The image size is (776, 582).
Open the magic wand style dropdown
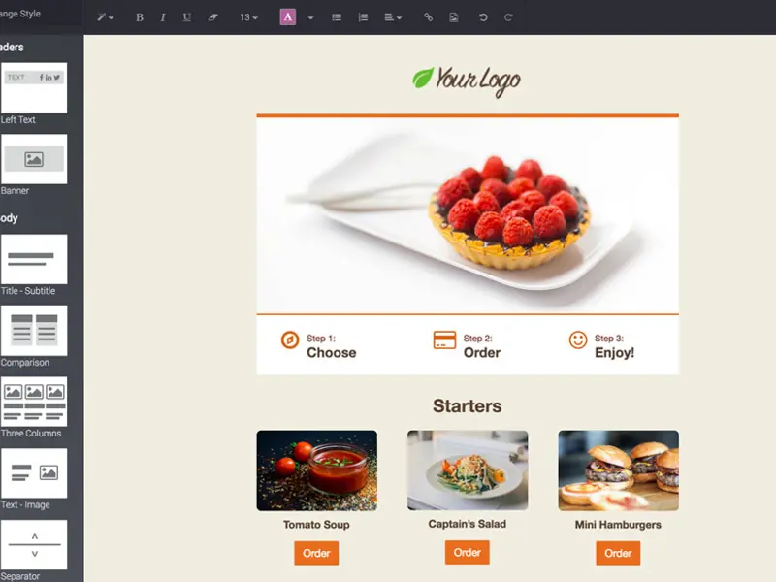(x=105, y=17)
